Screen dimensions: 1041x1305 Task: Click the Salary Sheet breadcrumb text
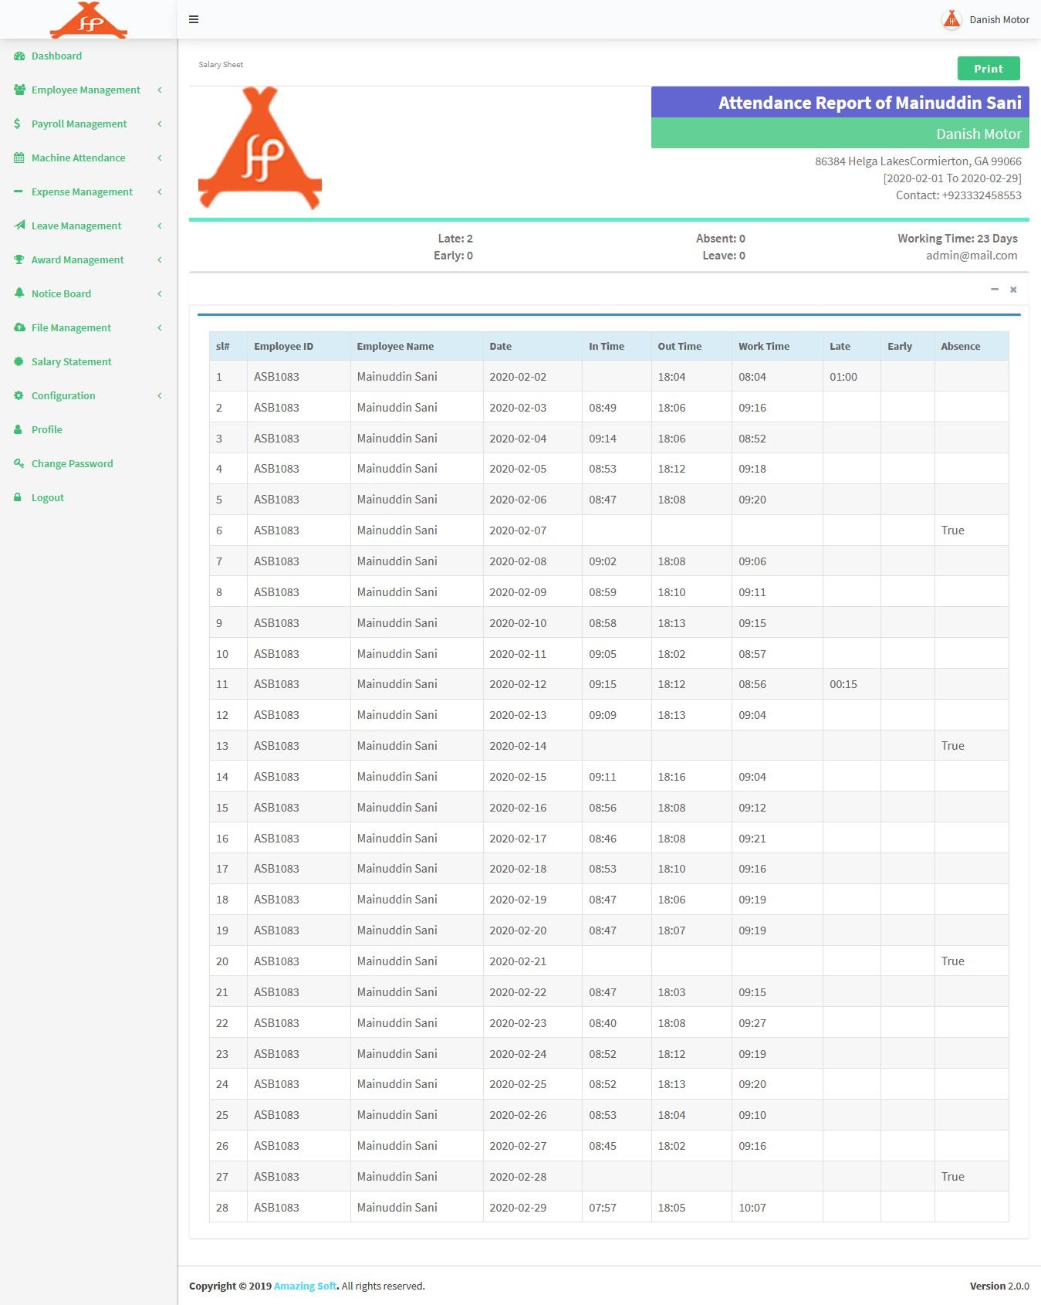[x=221, y=65]
